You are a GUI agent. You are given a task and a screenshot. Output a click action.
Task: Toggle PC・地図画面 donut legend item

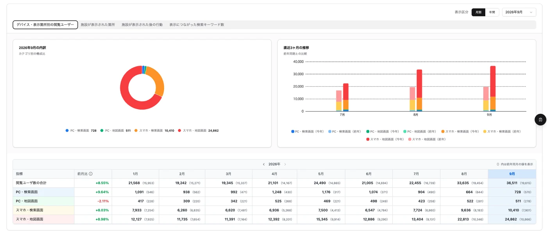[x=116, y=131]
